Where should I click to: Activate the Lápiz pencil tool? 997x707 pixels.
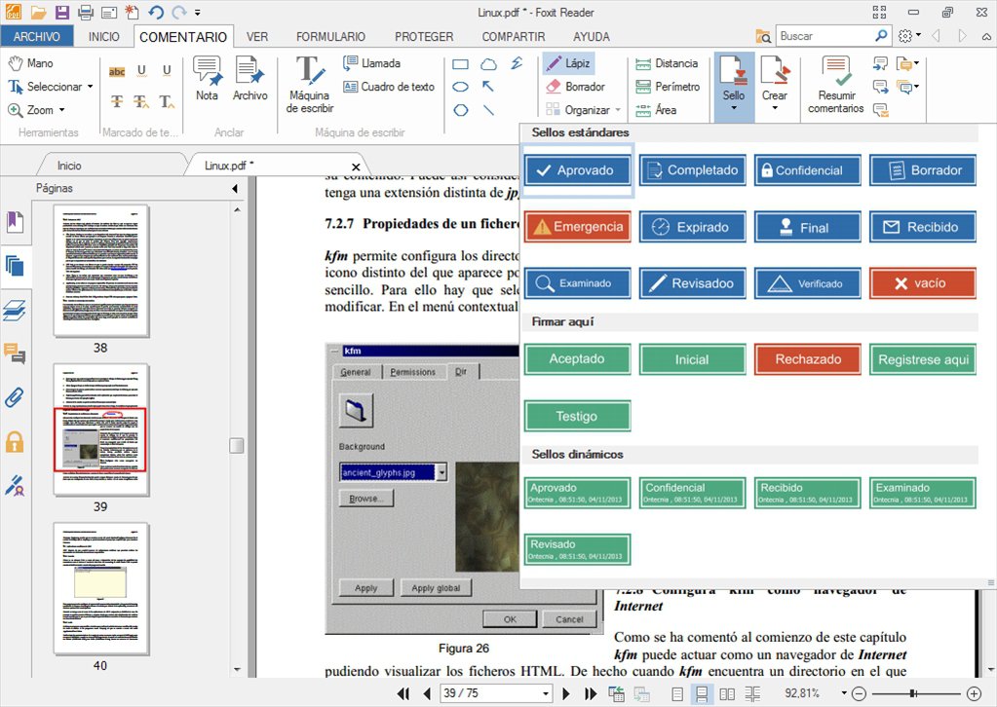click(x=568, y=63)
